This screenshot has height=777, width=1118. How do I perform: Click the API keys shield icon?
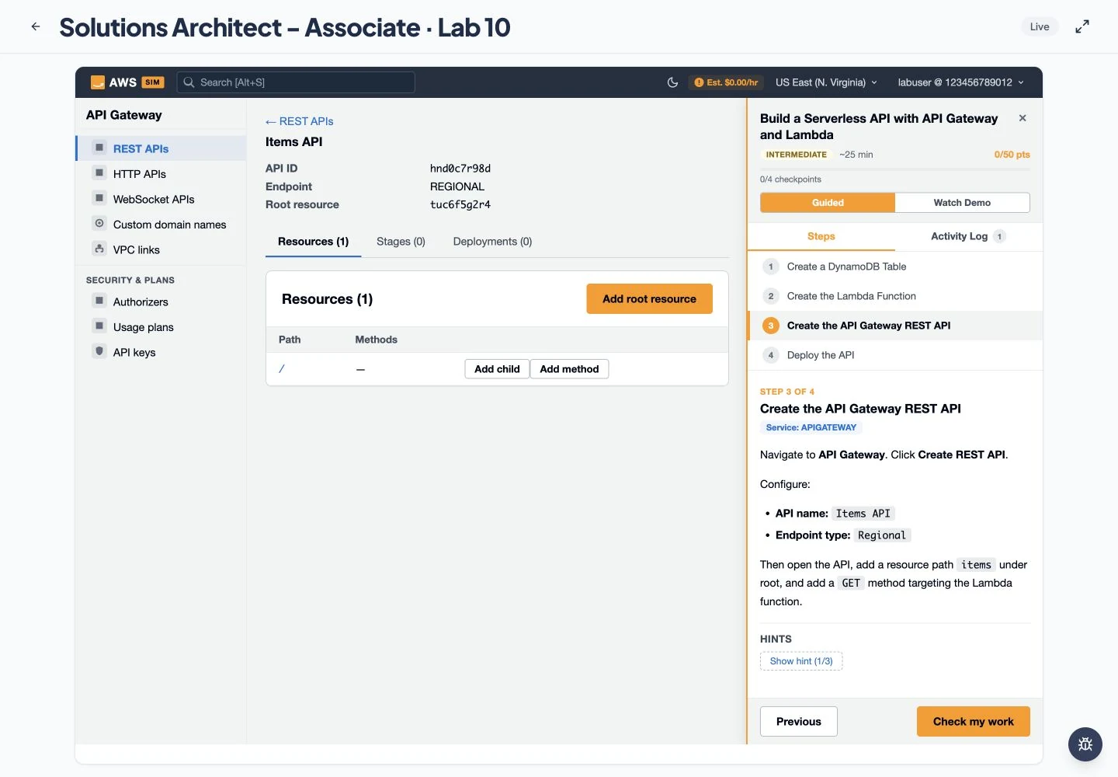click(x=99, y=351)
